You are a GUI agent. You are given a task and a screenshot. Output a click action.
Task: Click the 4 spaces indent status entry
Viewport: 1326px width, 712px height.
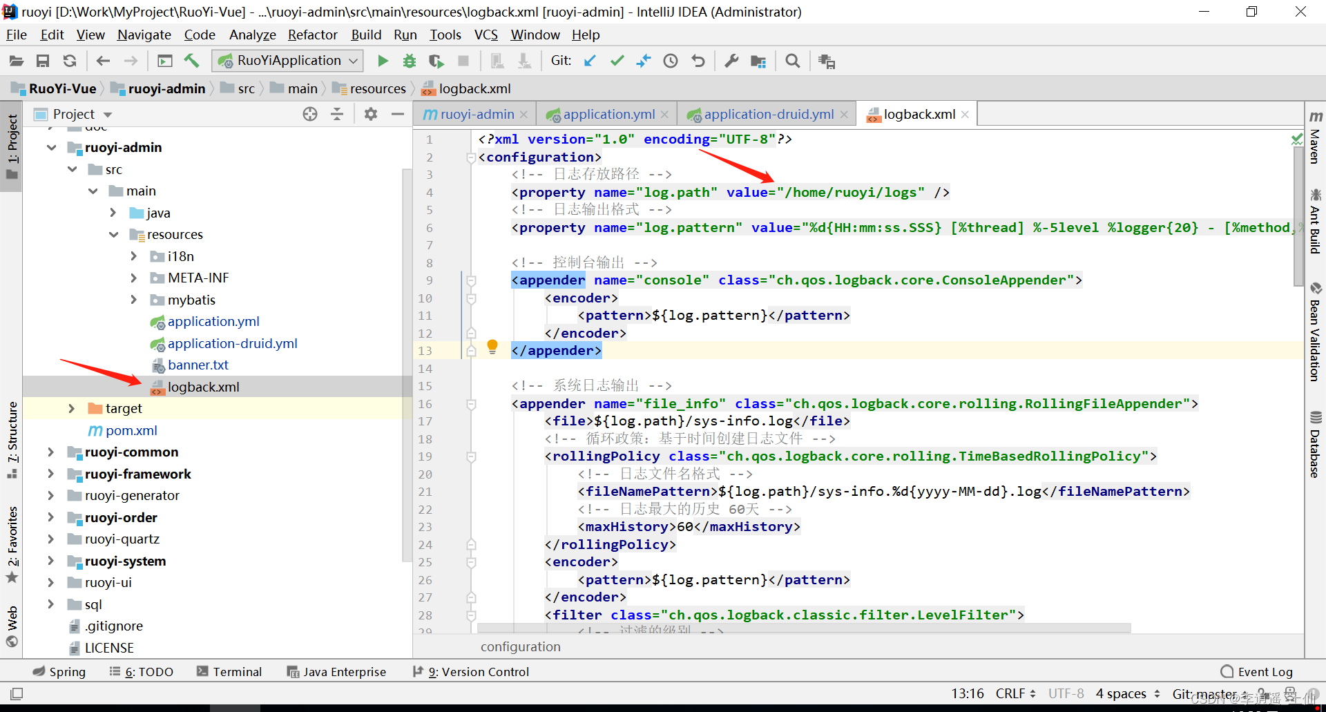[1128, 693]
